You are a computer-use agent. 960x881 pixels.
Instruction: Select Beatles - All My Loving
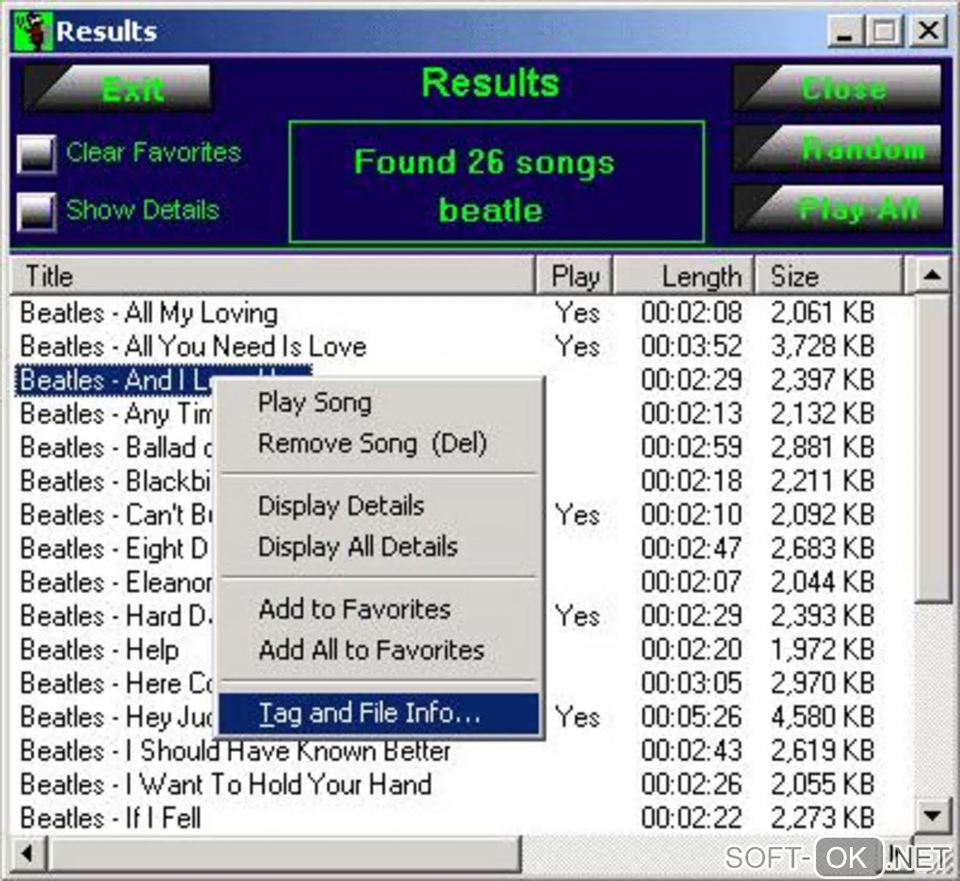tap(149, 312)
